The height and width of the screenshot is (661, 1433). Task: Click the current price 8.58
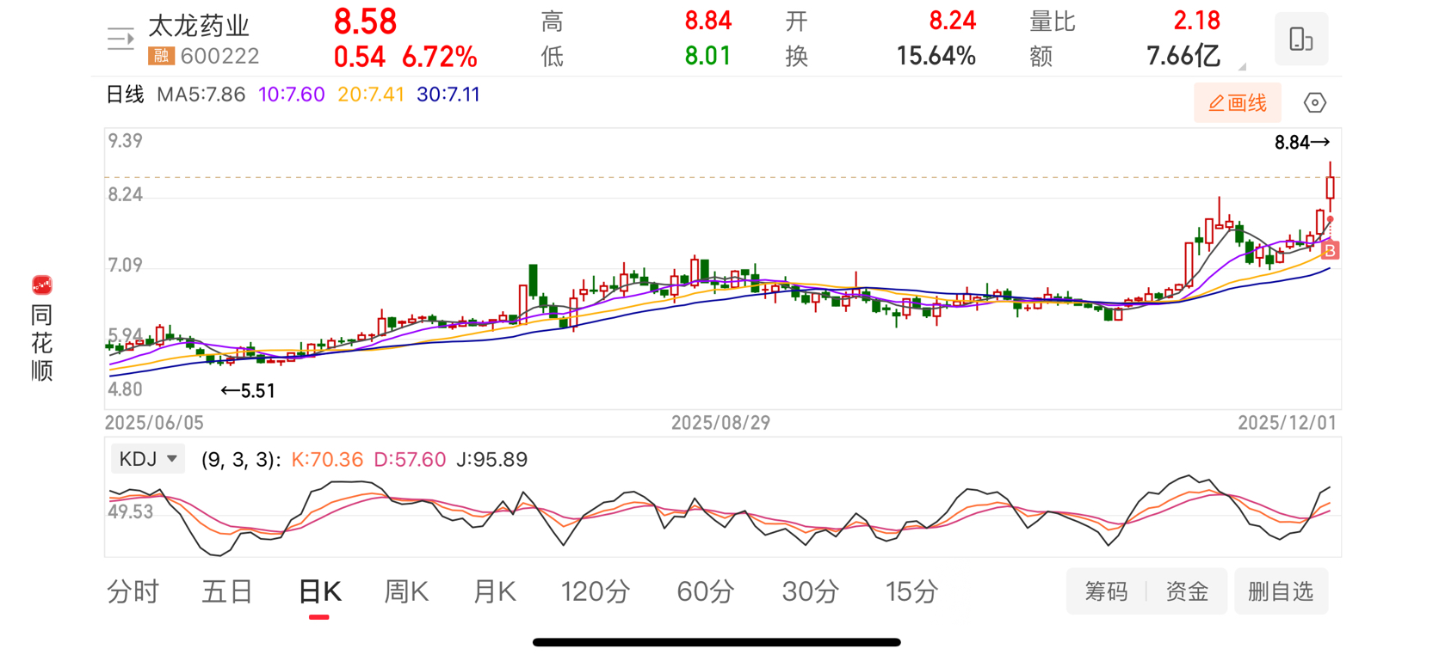[x=365, y=21]
